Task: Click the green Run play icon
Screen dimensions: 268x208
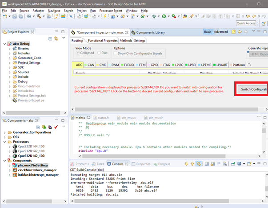Action: tap(164, 16)
